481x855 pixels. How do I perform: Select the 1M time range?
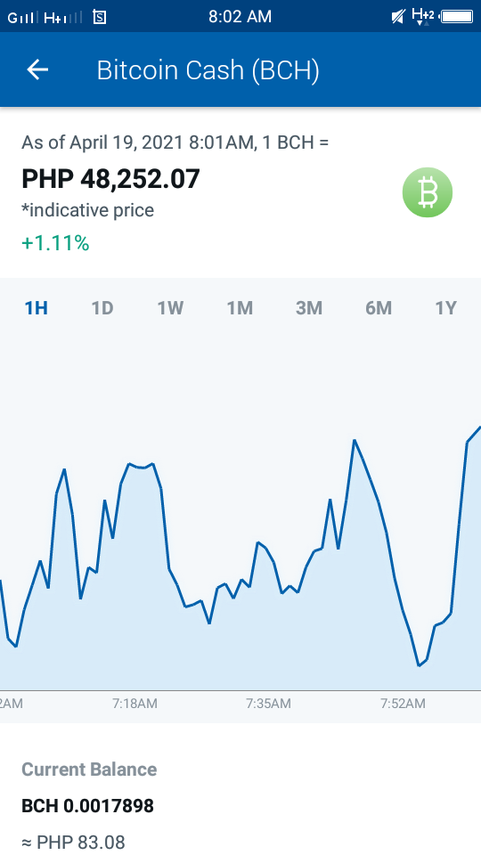(240, 308)
